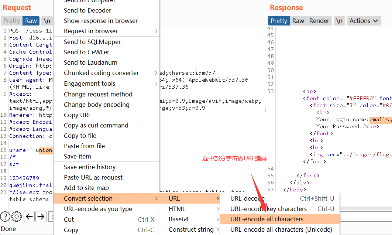This screenshot has width=392, height=235.
Task: Switch request view to Pretty
Action: tap(12, 21)
